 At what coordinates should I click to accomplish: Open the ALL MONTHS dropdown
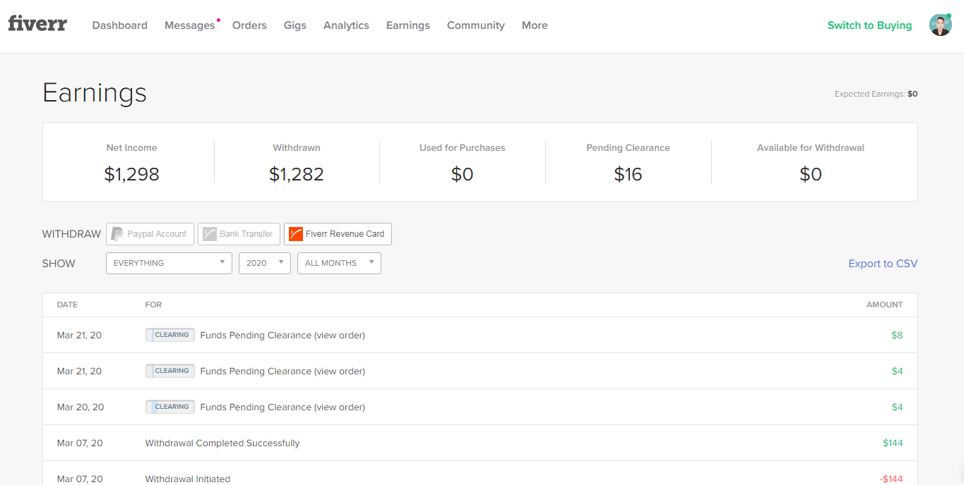(339, 263)
